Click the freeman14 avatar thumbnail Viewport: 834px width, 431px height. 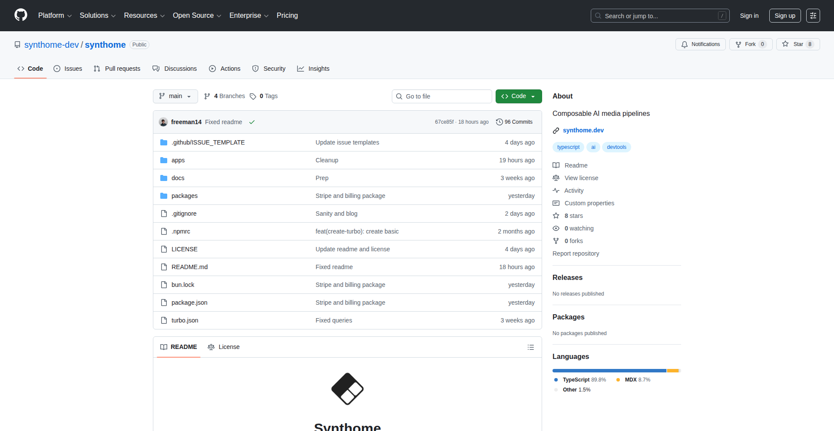pos(163,122)
